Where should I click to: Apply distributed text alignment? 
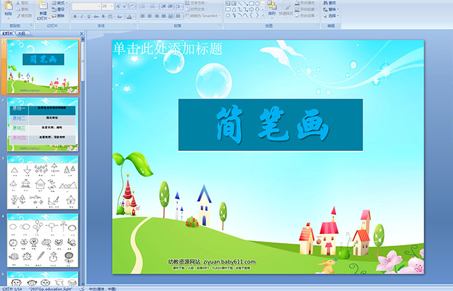(170, 16)
